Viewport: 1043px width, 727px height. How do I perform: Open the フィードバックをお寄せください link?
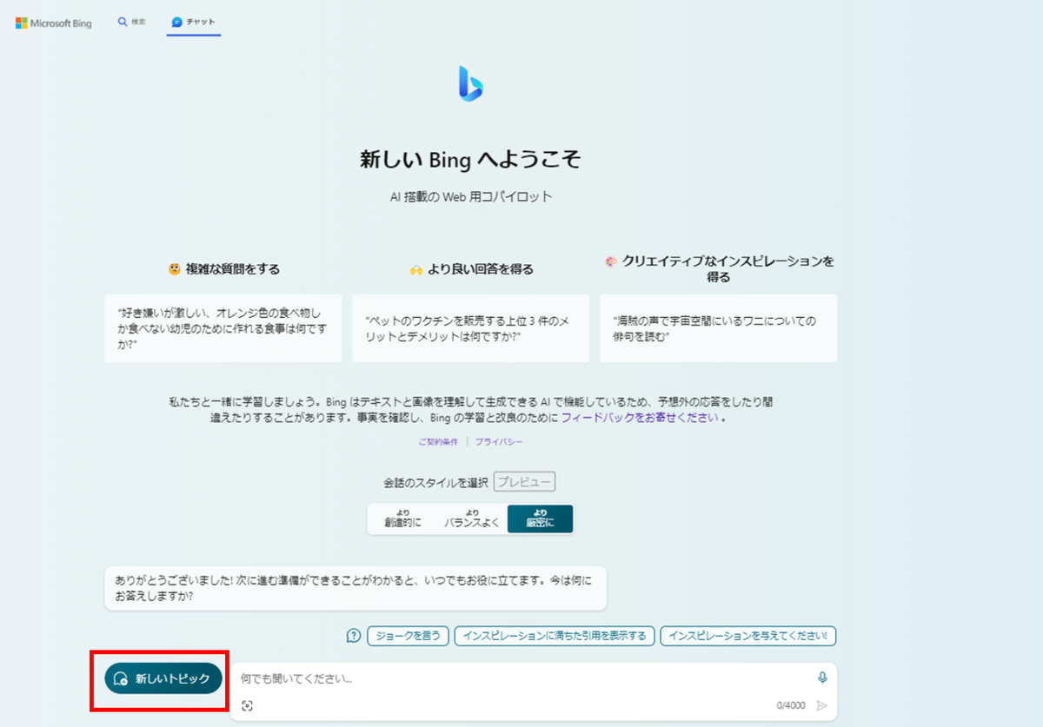[x=640, y=418]
